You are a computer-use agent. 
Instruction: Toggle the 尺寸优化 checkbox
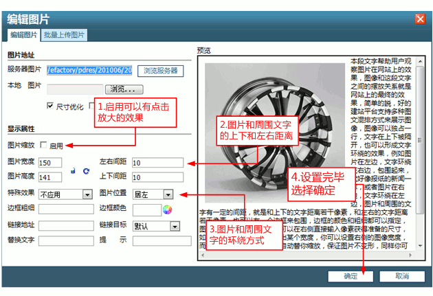tap(50, 106)
